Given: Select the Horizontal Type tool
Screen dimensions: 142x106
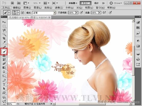Looking at the screenshot, I should coord(4,85).
